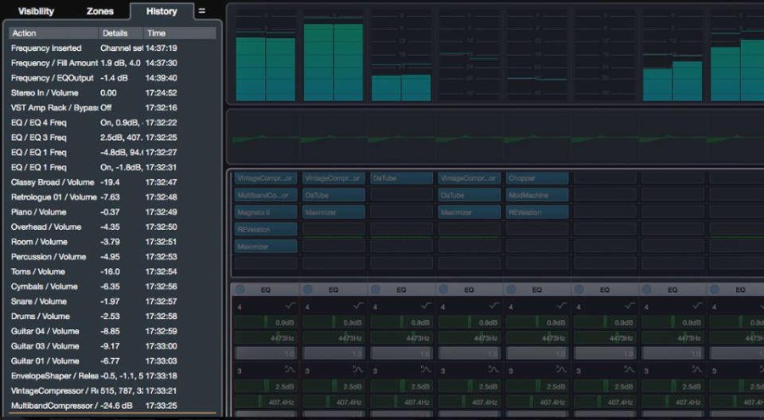Select the EnvelopeShaper / Release history row
This screenshot has height=420, width=764.
coord(113,376)
